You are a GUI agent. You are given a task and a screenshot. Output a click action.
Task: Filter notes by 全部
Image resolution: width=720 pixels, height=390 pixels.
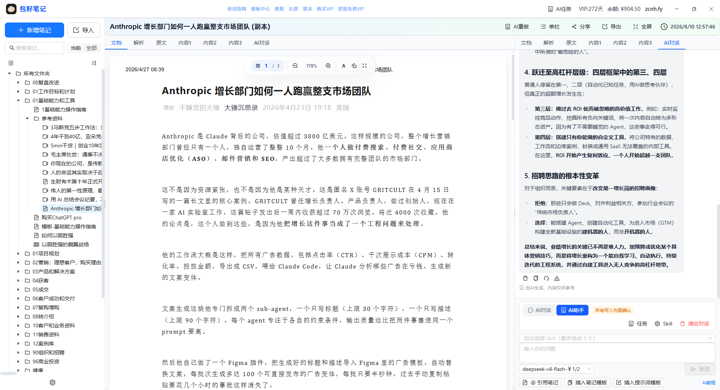(x=91, y=48)
